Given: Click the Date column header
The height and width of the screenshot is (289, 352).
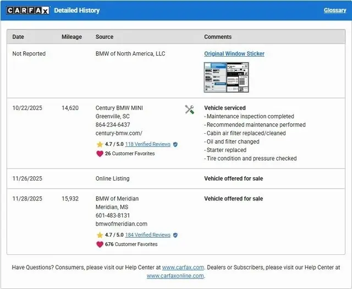Looking at the screenshot, I should (x=18, y=37).
